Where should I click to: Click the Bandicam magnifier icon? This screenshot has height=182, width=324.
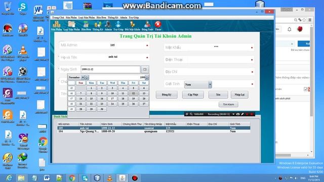click(x=191, y=114)
